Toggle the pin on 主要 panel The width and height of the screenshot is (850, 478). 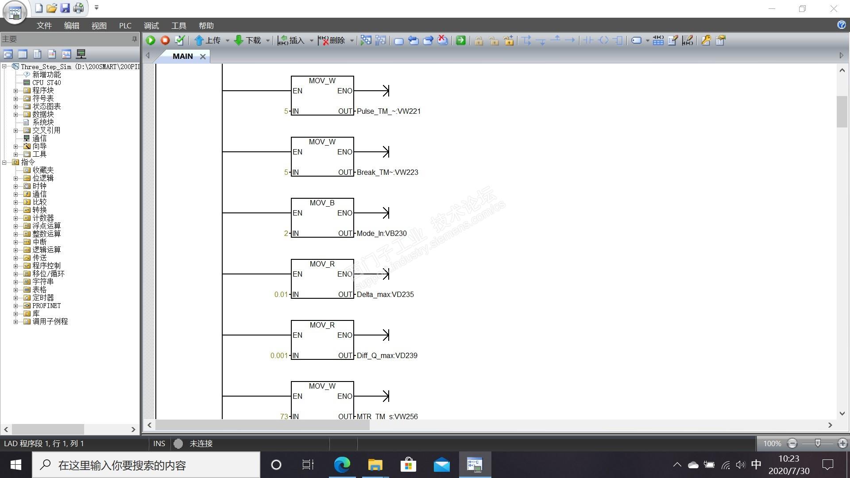(x=134, y=39)
